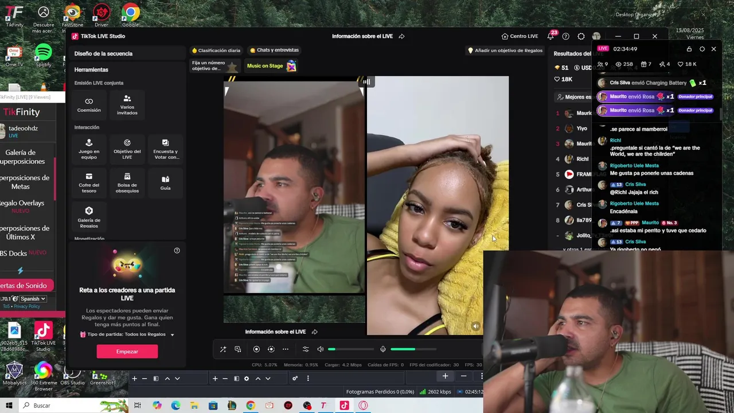
Task: Click Añadir un objetivo de Regalos
Action: point(505,50)
